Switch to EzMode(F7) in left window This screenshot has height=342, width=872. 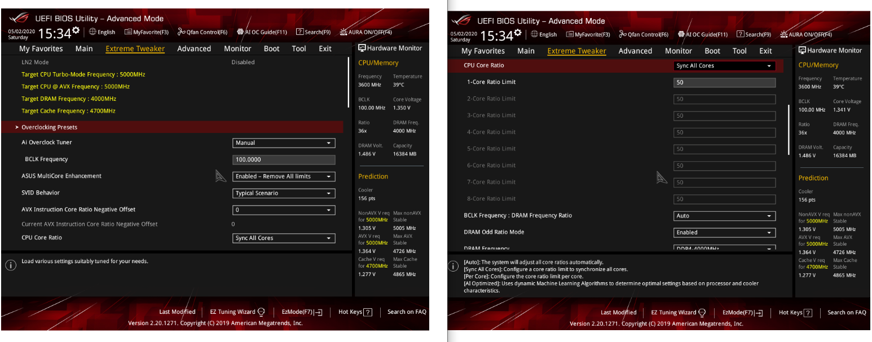pos(302,312)
